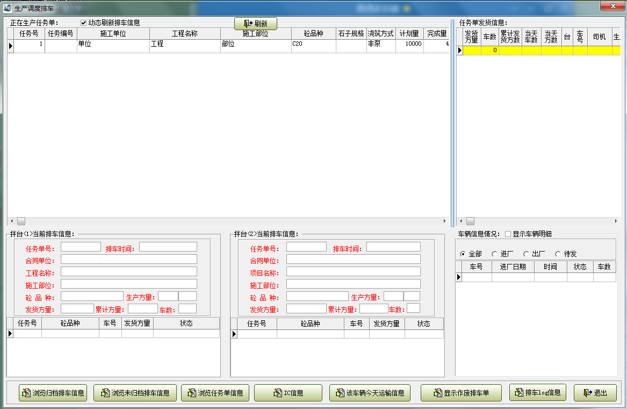Click 拌台1 排车时间 input field
Viewport: 627px width, 409px height.
tap(168, 247)
